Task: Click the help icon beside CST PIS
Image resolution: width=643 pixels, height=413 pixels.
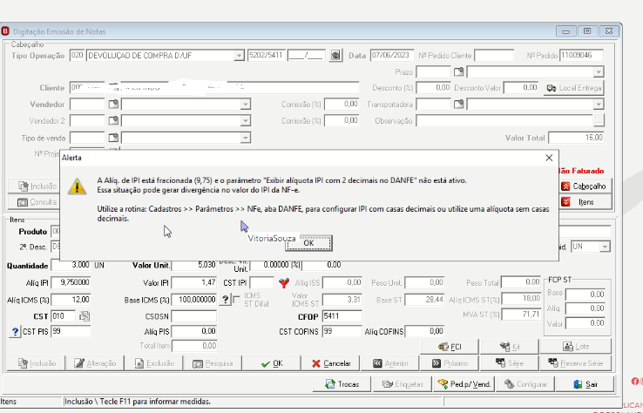Action: pyautogui.click(x=15, y=331)
